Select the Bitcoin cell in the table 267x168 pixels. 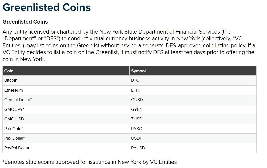[x=11, y=80]
